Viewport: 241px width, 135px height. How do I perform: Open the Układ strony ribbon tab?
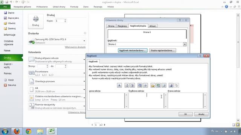(x=59, y=7)
